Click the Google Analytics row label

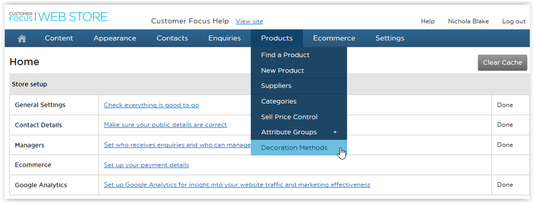point(41,185)
